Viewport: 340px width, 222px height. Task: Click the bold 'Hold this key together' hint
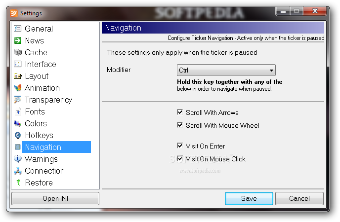pos(230,82)
